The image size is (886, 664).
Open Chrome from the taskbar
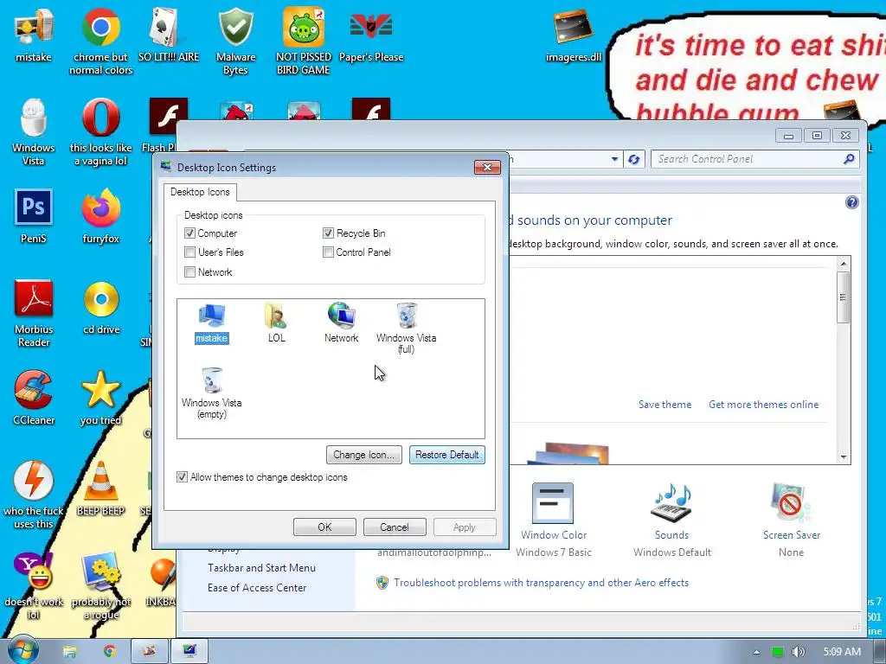click(109, 652)
